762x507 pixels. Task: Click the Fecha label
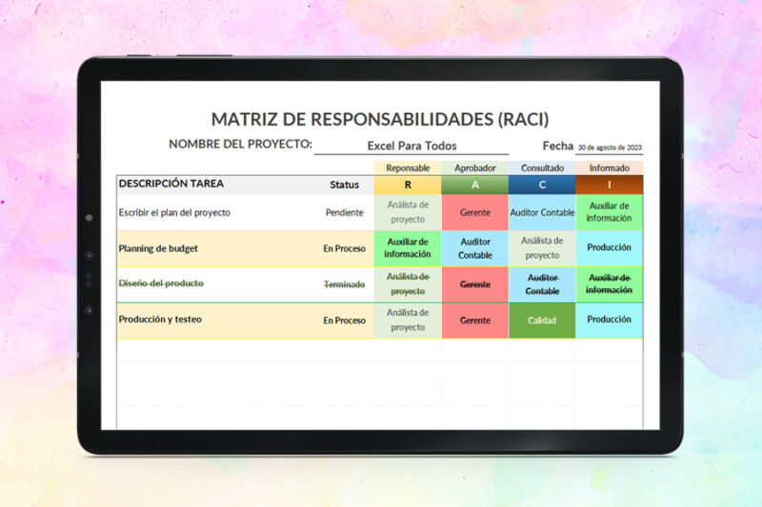coord(558,146)
